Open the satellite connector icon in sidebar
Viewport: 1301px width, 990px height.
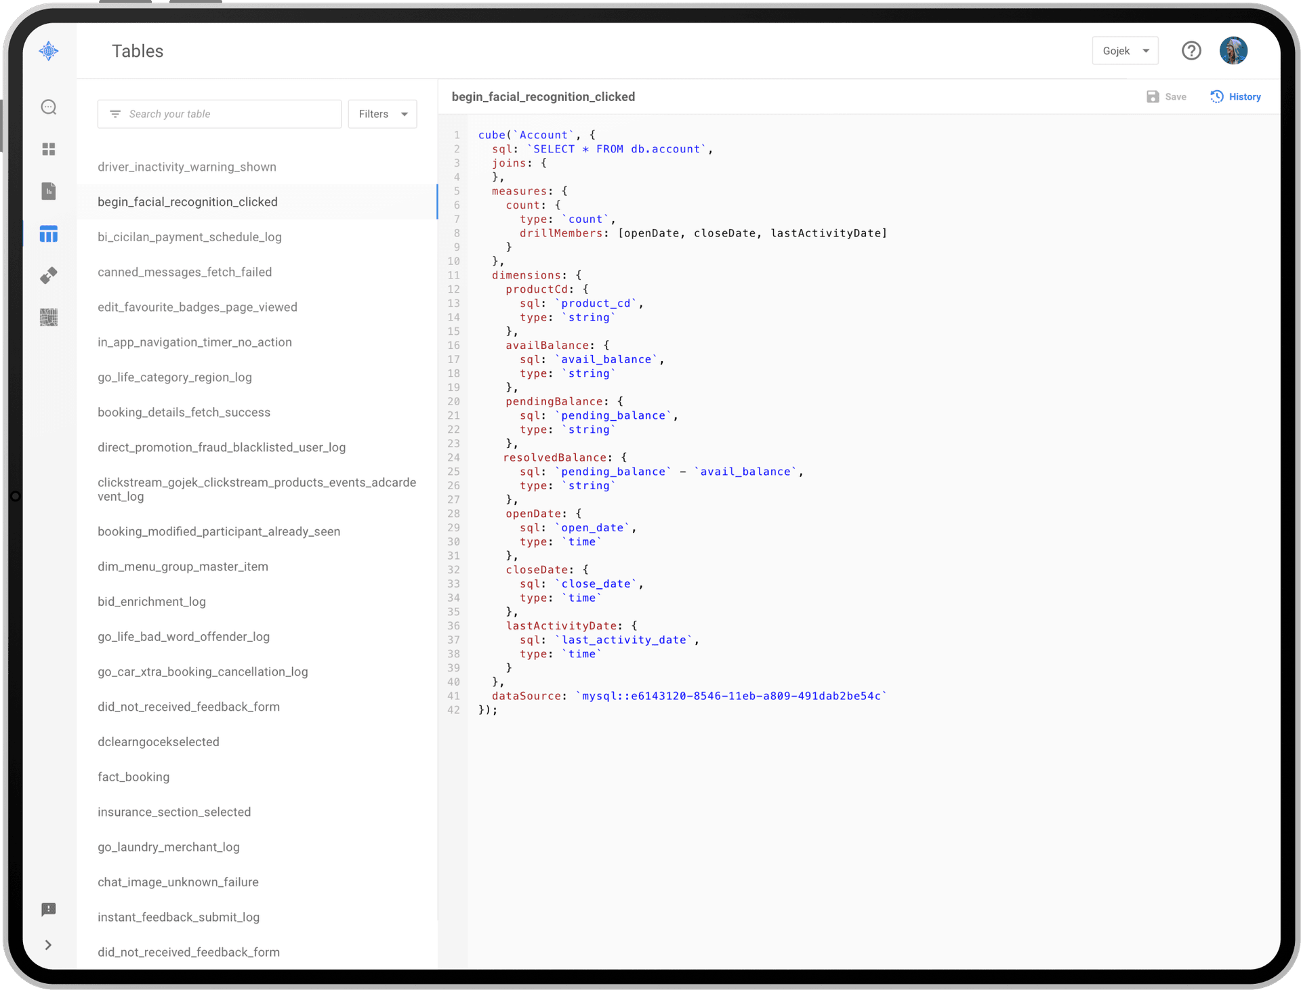(49, 275)
